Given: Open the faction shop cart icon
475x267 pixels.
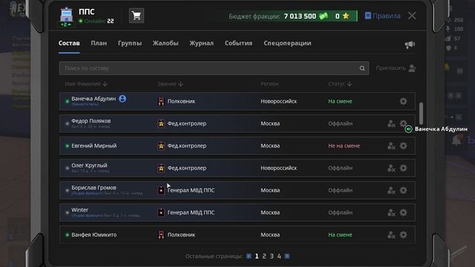Looking at the screenshot, I should coord(137,16).
